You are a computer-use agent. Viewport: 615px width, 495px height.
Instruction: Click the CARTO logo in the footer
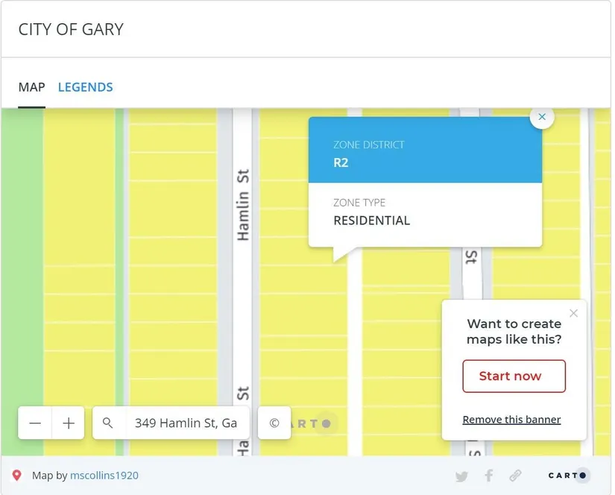(569, 476)
